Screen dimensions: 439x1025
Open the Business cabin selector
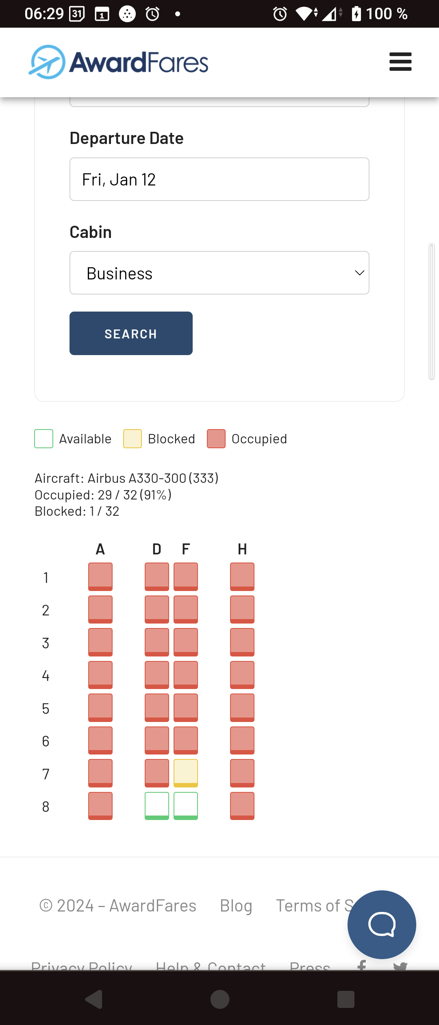click(x=219, y=273)
